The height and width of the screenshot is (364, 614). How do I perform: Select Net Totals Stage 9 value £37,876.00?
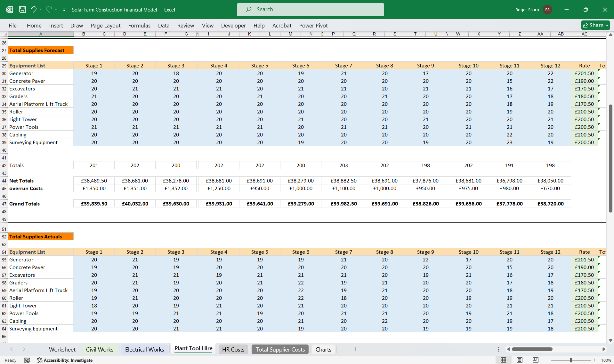[x=425, y=181]
